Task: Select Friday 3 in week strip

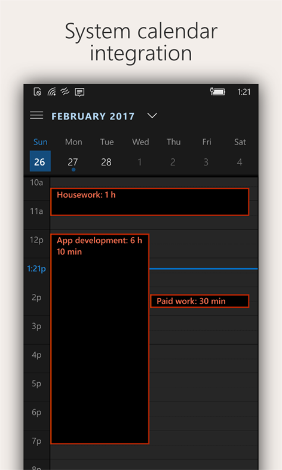Action: [206, 162]
